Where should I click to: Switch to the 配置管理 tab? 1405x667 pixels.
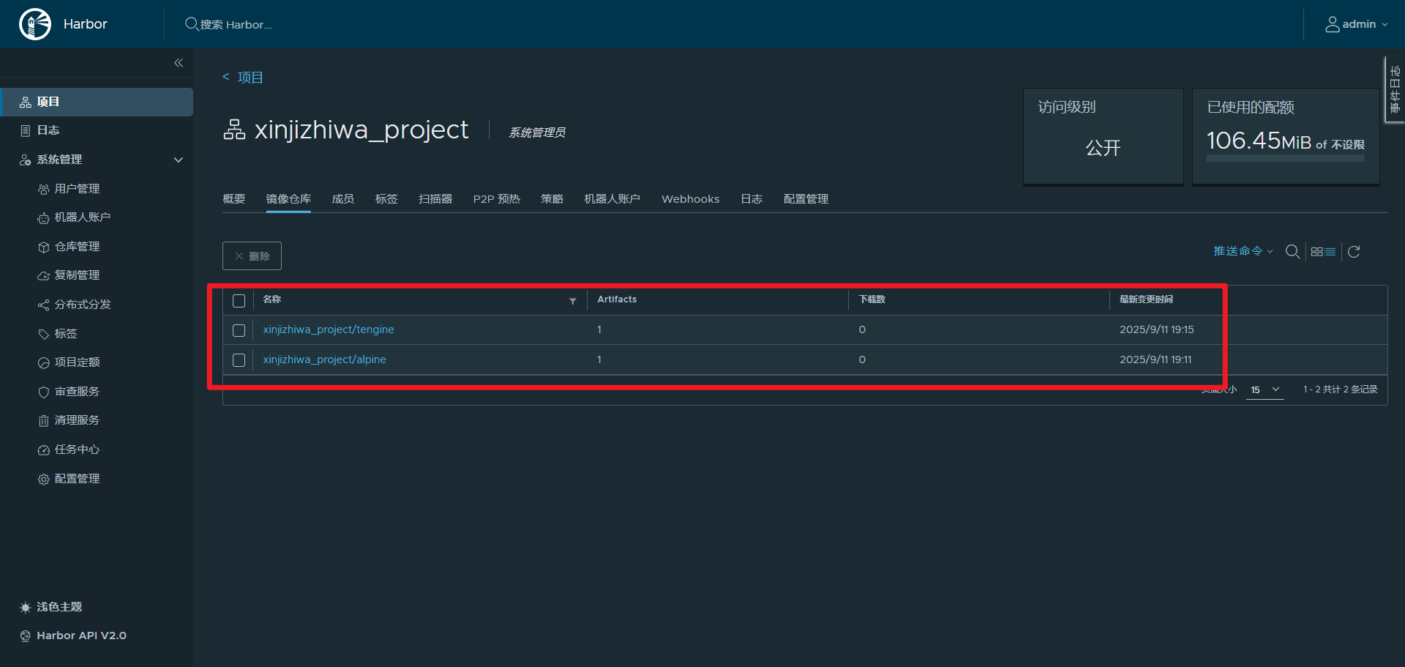pyautogui.click(x=806, y=199)
